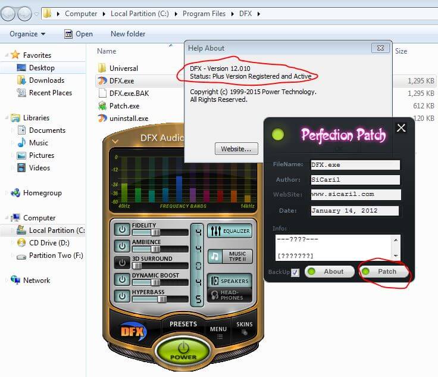Screen dimensions: 438x377
Task: Click the About button in Perfection Patch
Action: (x=330, y=272)
